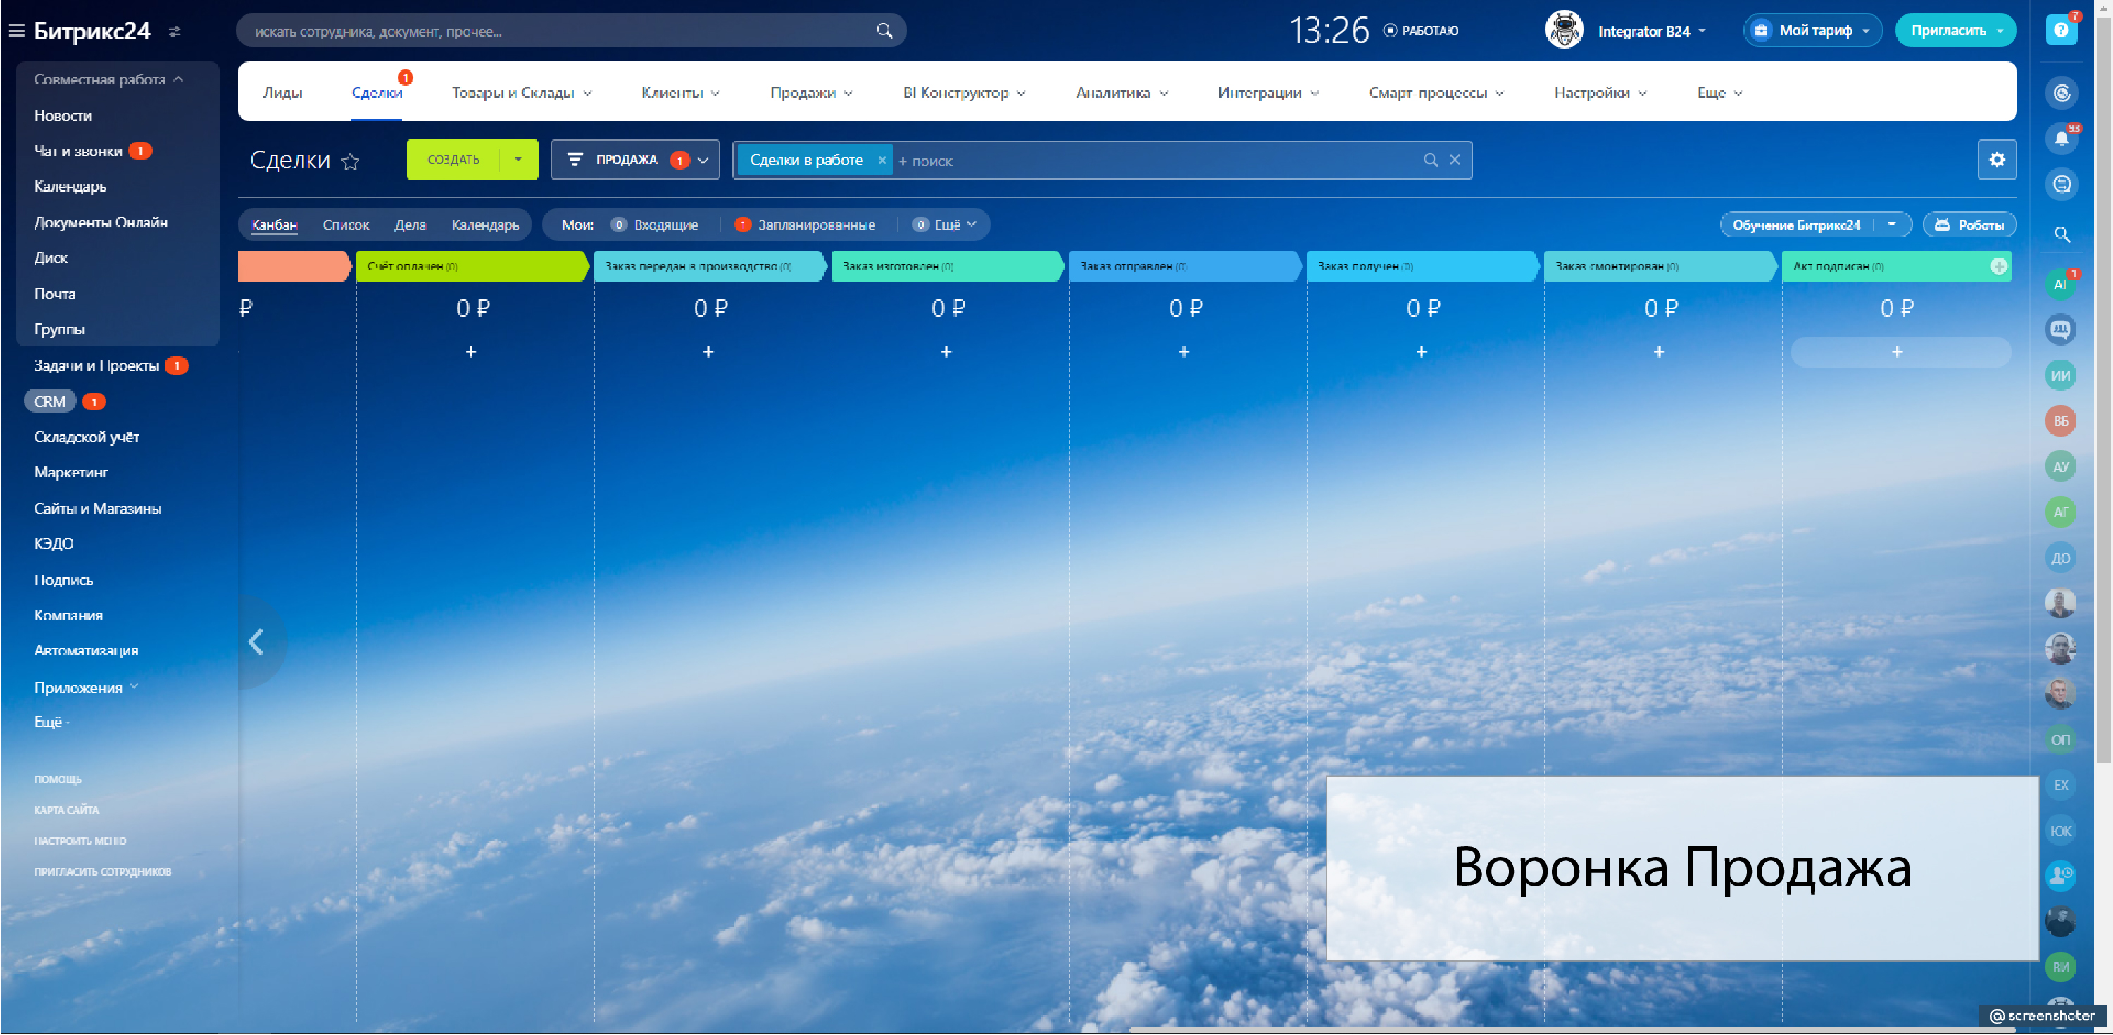Open the notifications bell in right sidebar
This screenshot has width=2113, height=1035.
pyautogui.click(x=2060, y=139)
